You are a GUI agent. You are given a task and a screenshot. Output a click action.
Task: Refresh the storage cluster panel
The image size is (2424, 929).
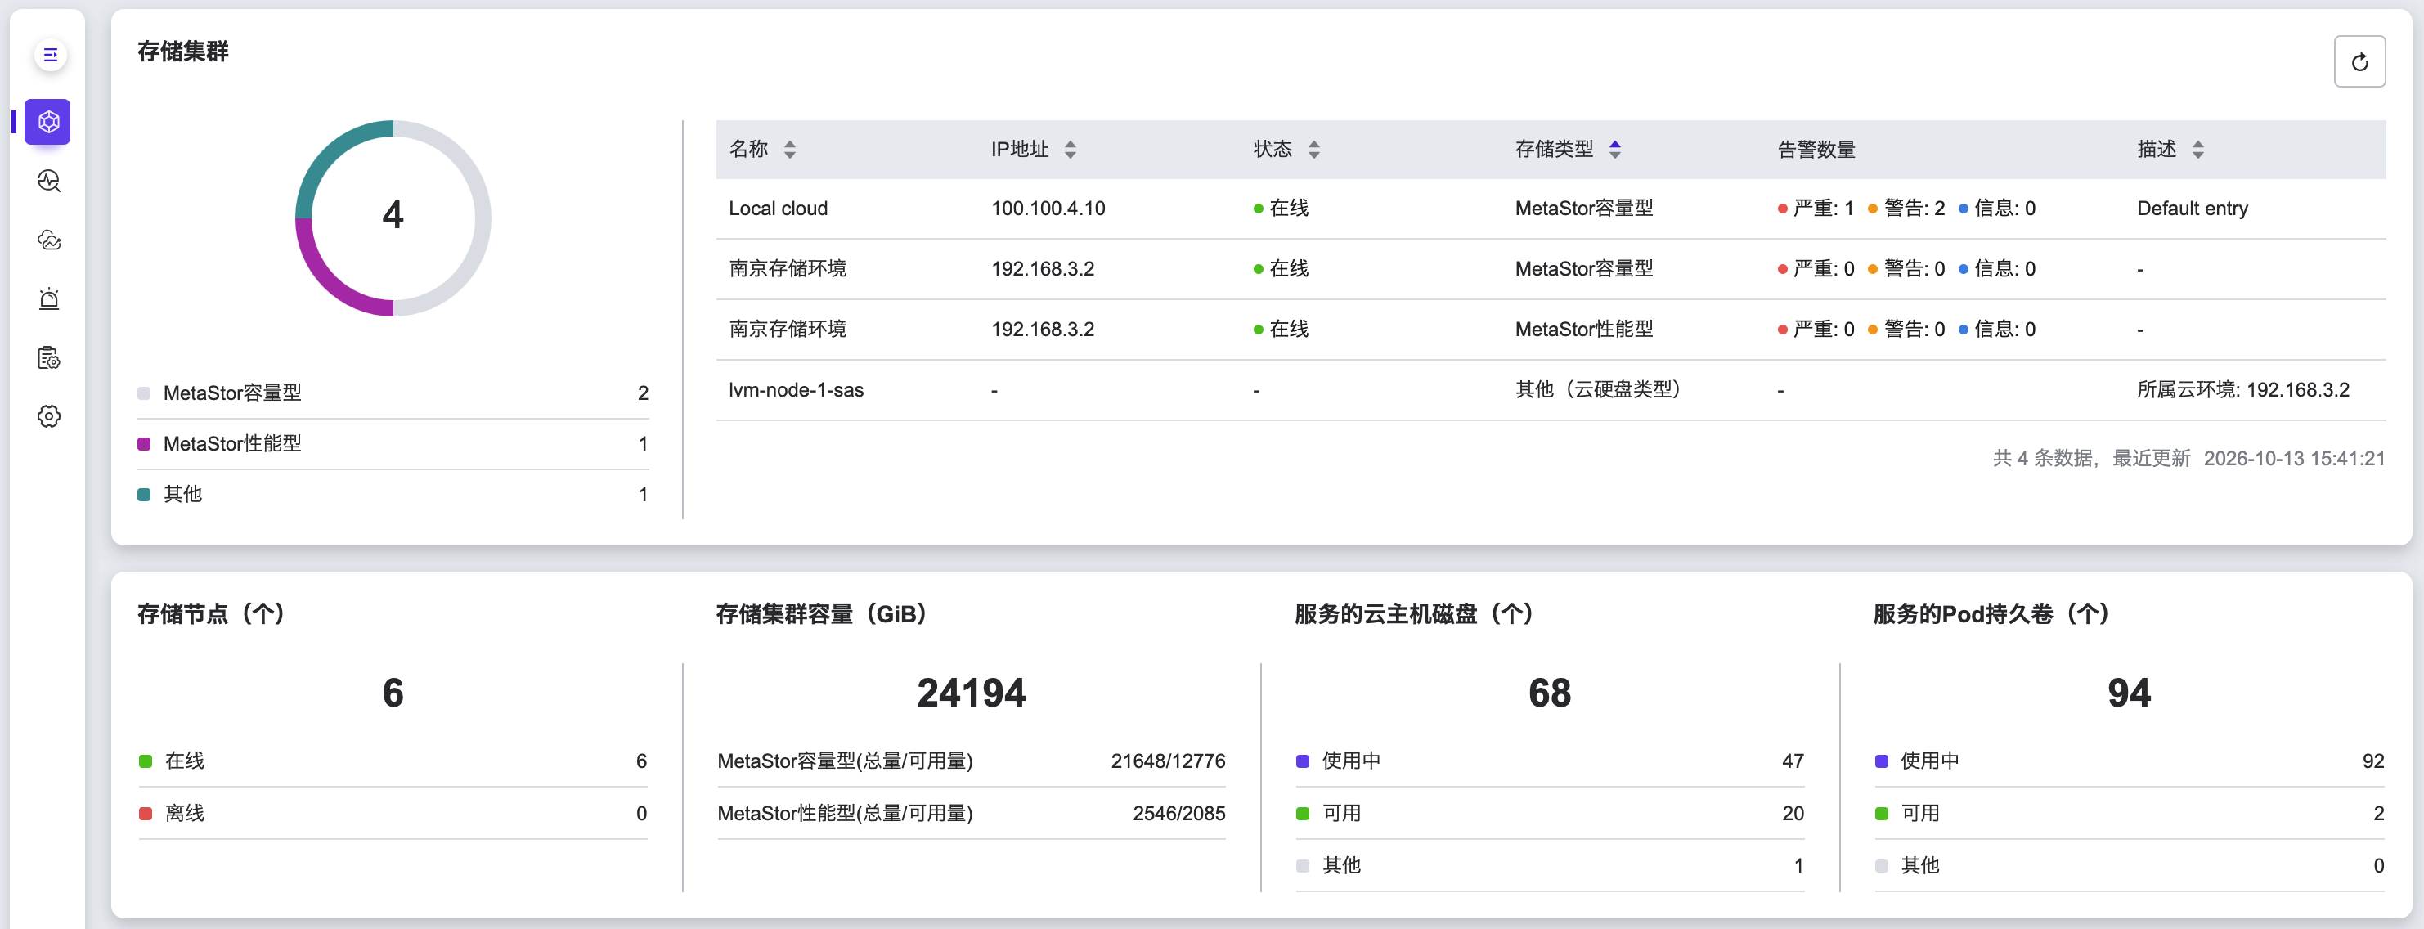[2359, 62]
